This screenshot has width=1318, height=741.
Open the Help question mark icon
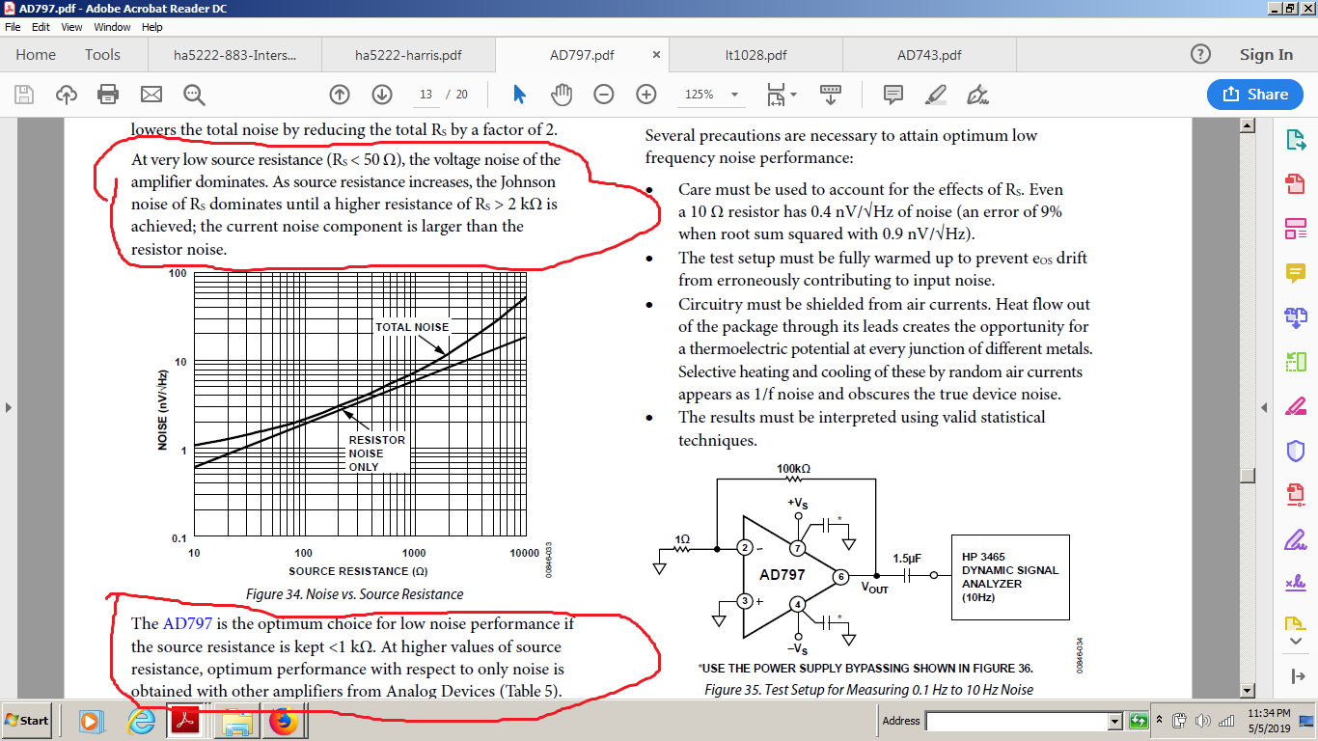point(1200,54)
